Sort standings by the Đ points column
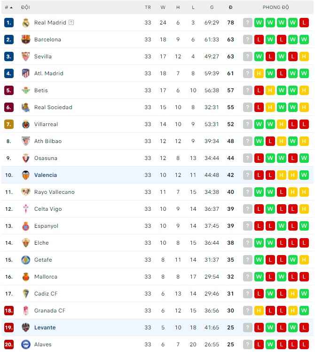The height and width of the screenshot is (352, 315). pos(230,8)
